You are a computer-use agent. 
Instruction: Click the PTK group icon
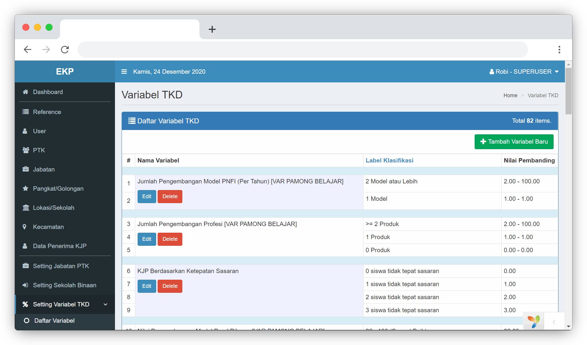(26, 150)
